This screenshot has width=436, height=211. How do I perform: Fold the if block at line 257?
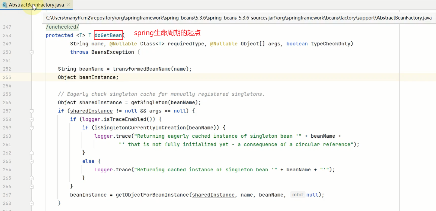(32, 111)
